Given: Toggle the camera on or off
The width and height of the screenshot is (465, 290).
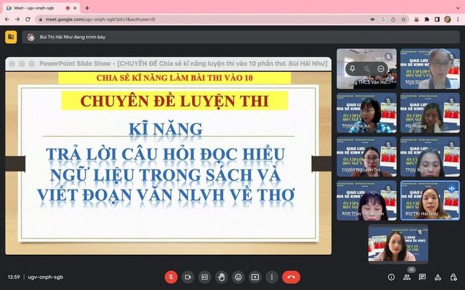Looking at the screenshot, I should click(x=188, y=277).
